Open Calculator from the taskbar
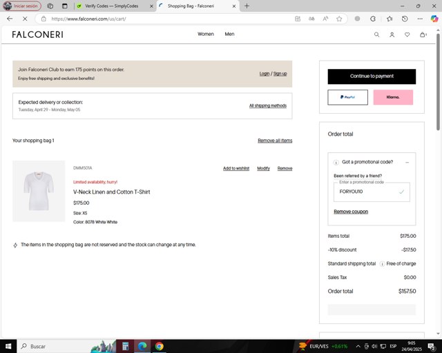Viewport: 442px width, 353px height. tap(125, 346)
